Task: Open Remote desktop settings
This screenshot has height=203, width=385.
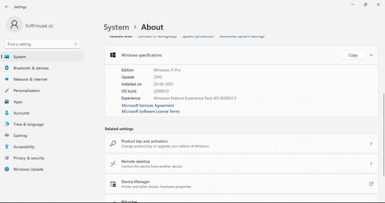Action: point(241,164)
